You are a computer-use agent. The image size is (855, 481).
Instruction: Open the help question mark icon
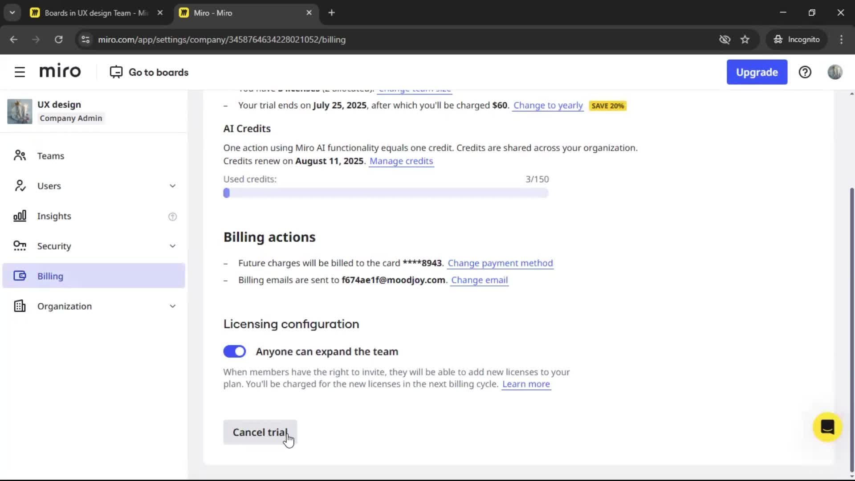coord(805,72)
